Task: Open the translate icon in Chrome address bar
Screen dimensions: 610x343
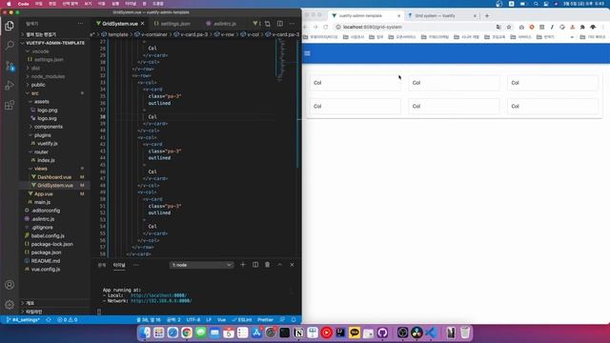Action: click(x=498, y=27)
